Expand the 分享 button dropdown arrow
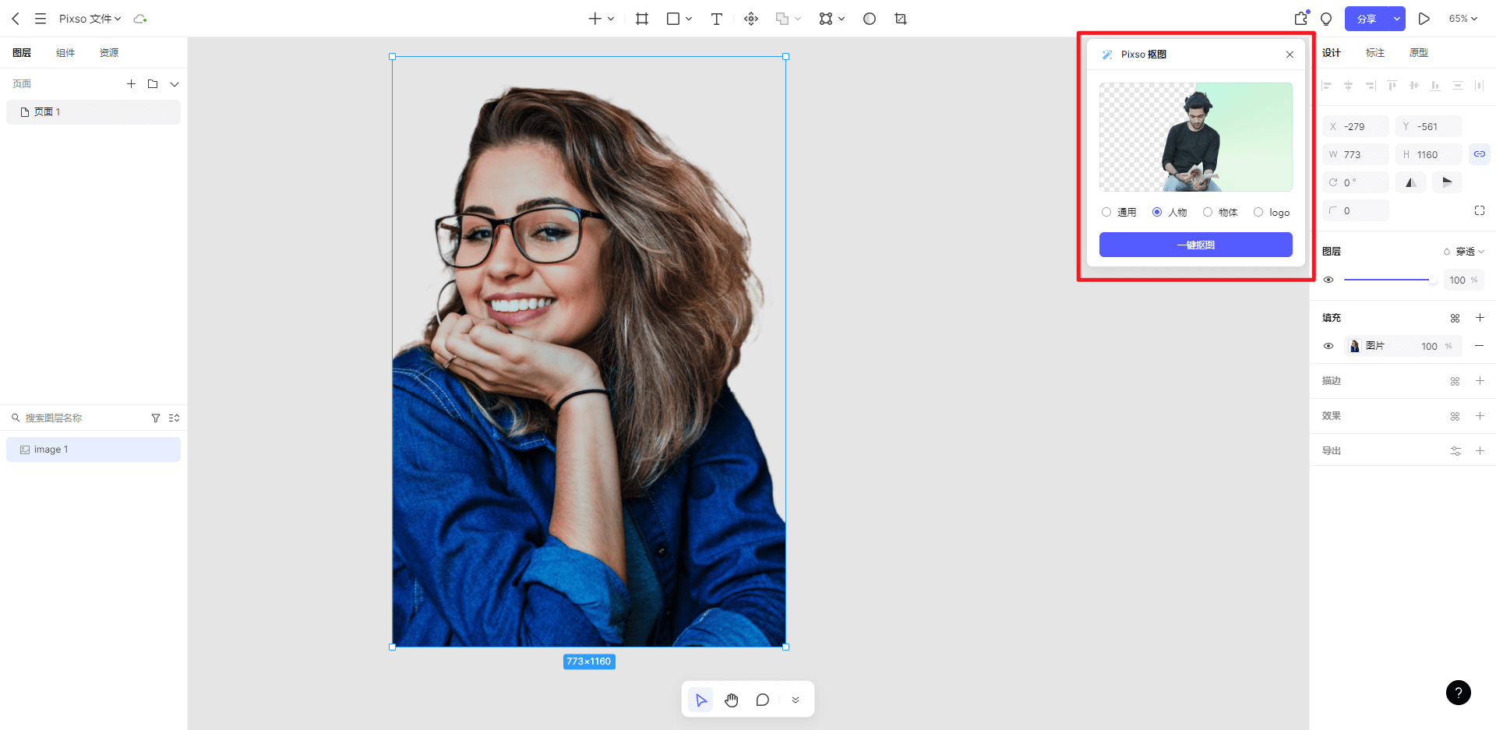Image resolution: width=1496 pixels, height=730 pixels. tap(1396, 19)
